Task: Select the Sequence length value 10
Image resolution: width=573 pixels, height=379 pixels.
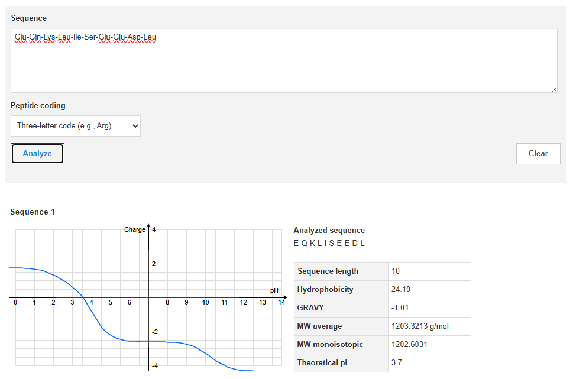Action: tap(396, 271)
